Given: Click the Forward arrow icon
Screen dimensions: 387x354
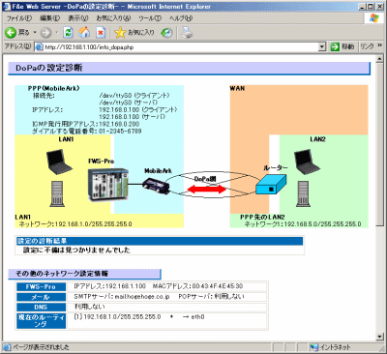Looking at the screenshot, I should (45, 32).
